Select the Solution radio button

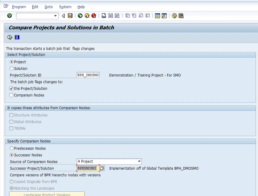tap(12, 68)
